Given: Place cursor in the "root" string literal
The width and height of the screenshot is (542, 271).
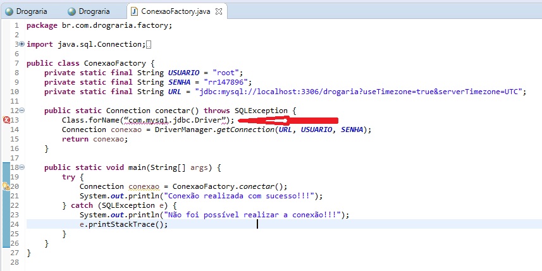Looking at the screenshot, I should pos(226,73).
